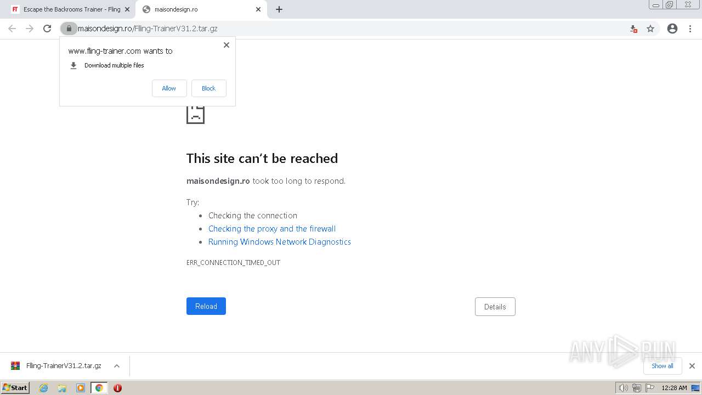Open error Details
The image size is (702, 395).
click(495, 307)
